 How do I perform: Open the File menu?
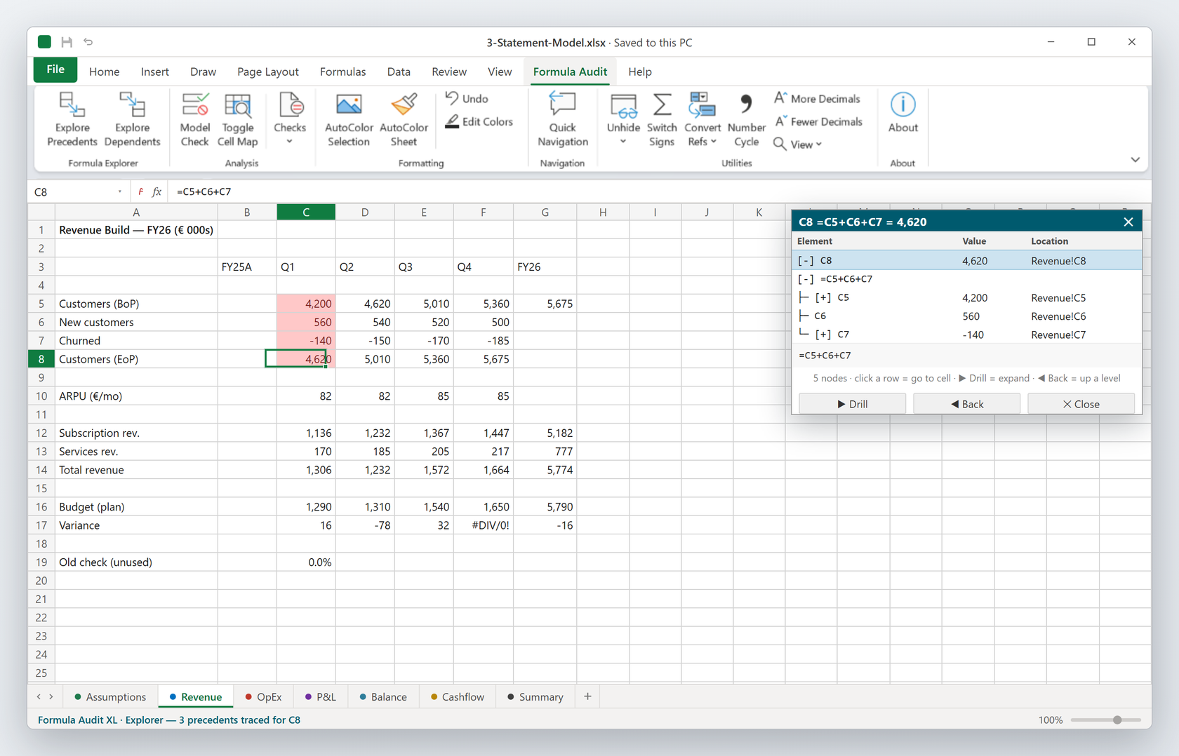[x=55, y=70]
